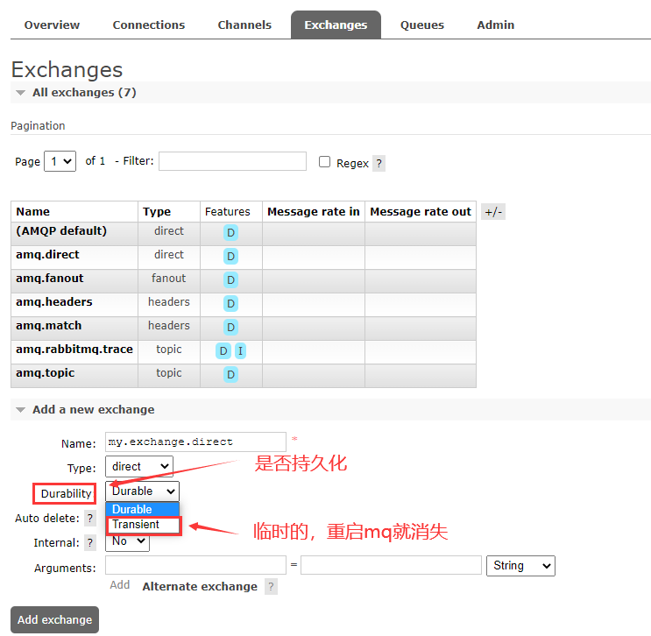
Task: Click the Message rate out column header
Action: pyautogui.click(x=421, y=212)
